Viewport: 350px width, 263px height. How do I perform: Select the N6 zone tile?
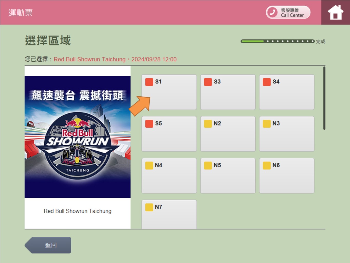pos(286,176)
